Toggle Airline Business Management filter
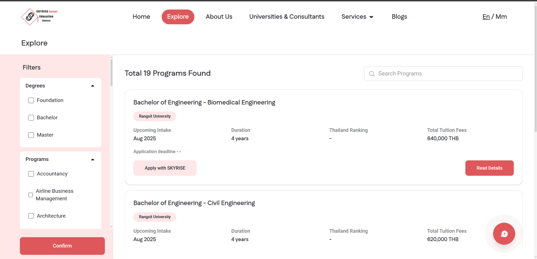The width and height of the screenshot is (537, 259). point(30,195)
